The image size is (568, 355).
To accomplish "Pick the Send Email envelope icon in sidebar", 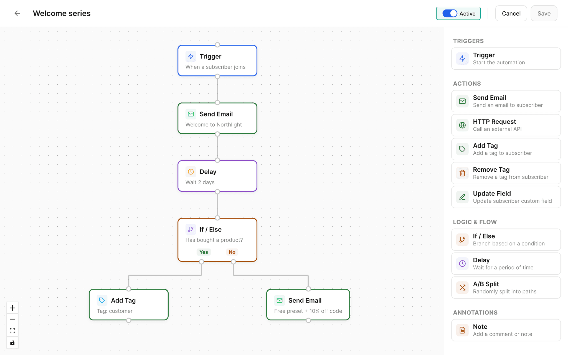I will [462, 101].
